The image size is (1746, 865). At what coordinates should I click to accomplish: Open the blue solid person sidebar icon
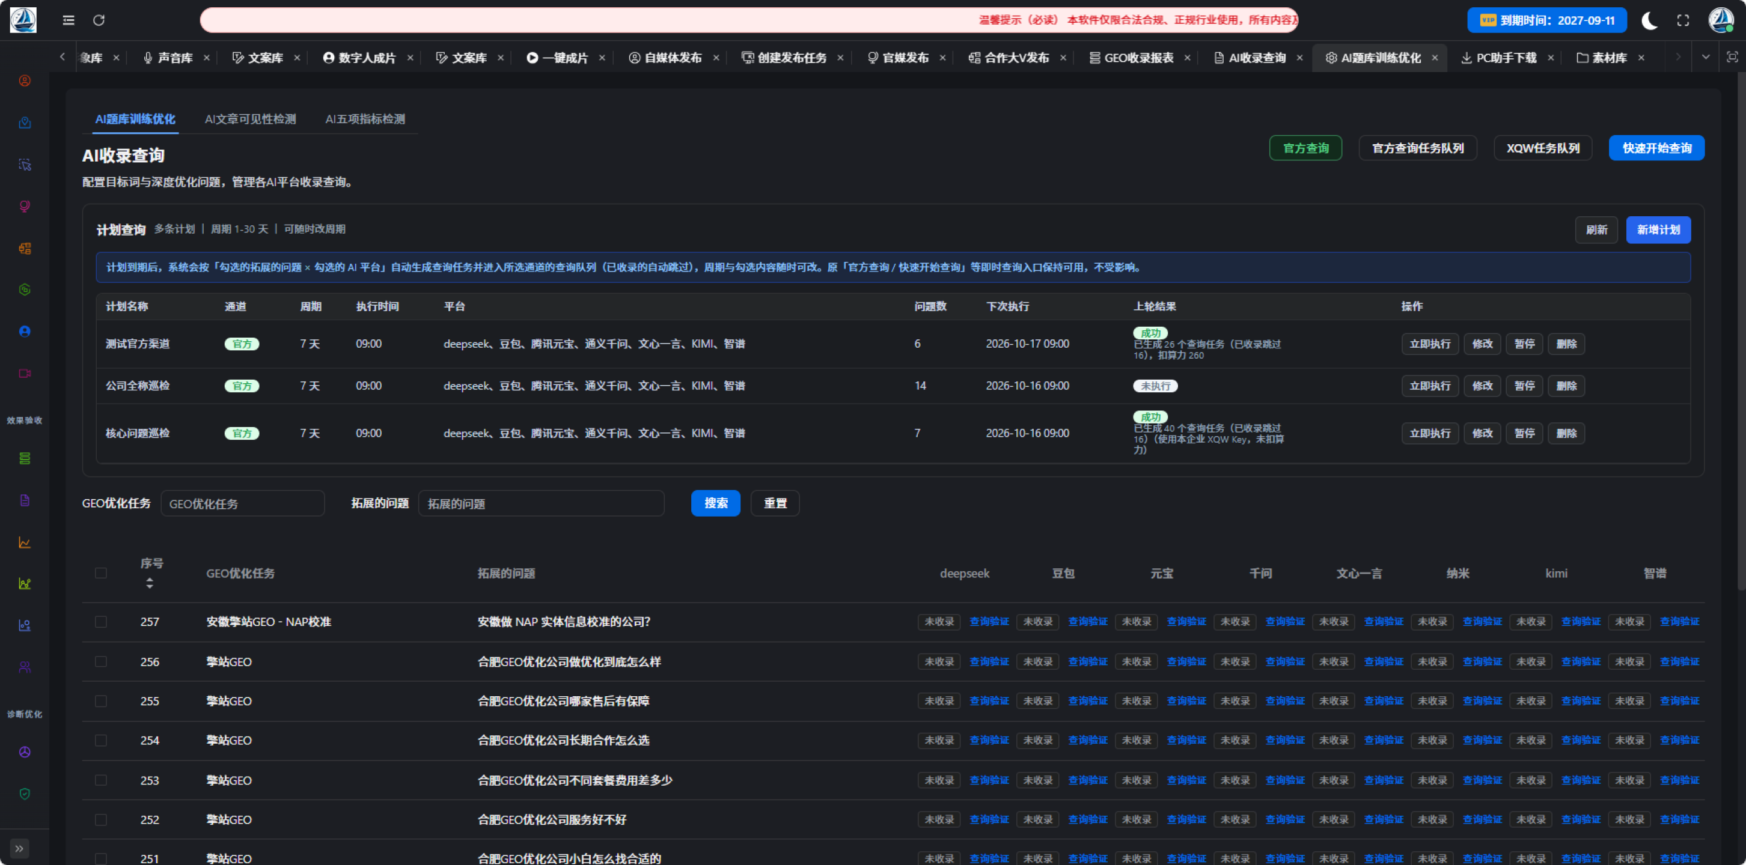point(25,331)
